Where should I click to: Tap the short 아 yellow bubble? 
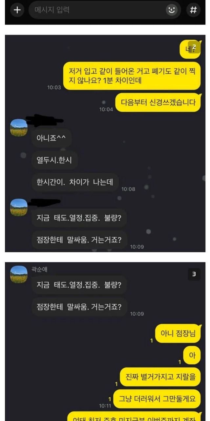pos(192,355)
